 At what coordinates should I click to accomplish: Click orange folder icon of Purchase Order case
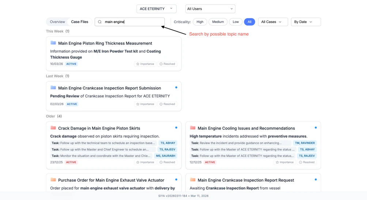click(53, 180)
